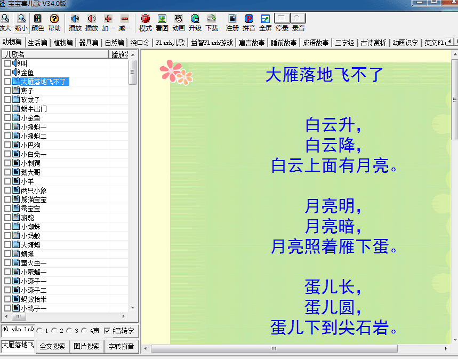This screenshot has height=359, width=458.
Task: Click the 减一 red minus icon
Action: pos(125,19)
